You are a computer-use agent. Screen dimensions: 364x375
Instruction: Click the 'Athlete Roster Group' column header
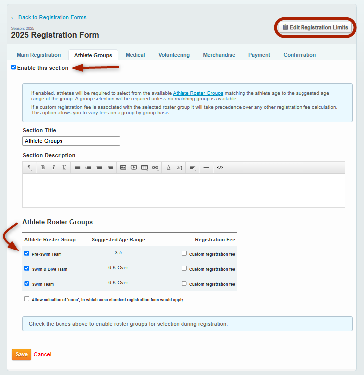coord(50,240)
